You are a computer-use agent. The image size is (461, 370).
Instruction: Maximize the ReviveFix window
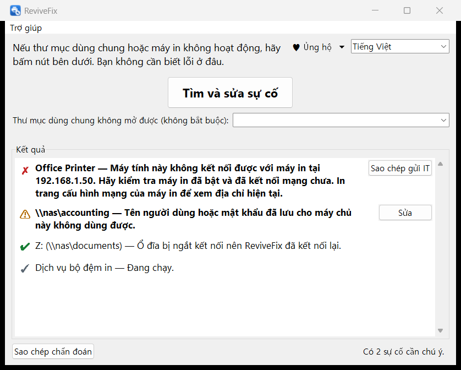coord(407,10)
